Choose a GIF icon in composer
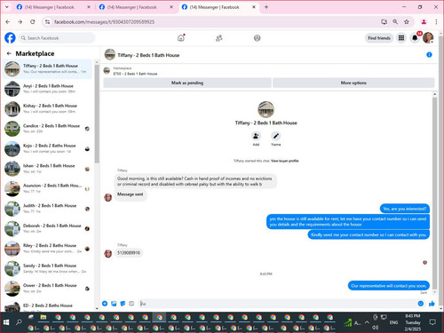The width and height of the screenshot is (444, 333). [x=131, y=304]
